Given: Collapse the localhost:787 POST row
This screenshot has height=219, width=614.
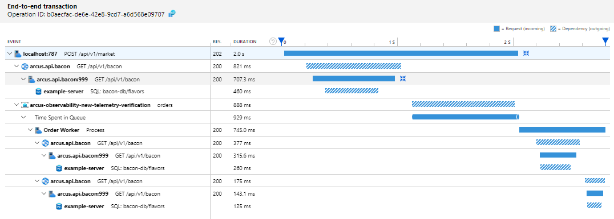Looking at the screenshot, I should click(x=9, y=53).
